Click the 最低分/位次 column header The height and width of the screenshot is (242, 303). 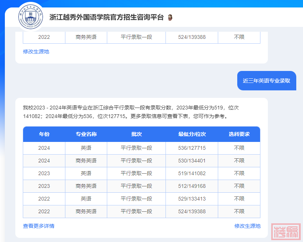click(192, 134)
